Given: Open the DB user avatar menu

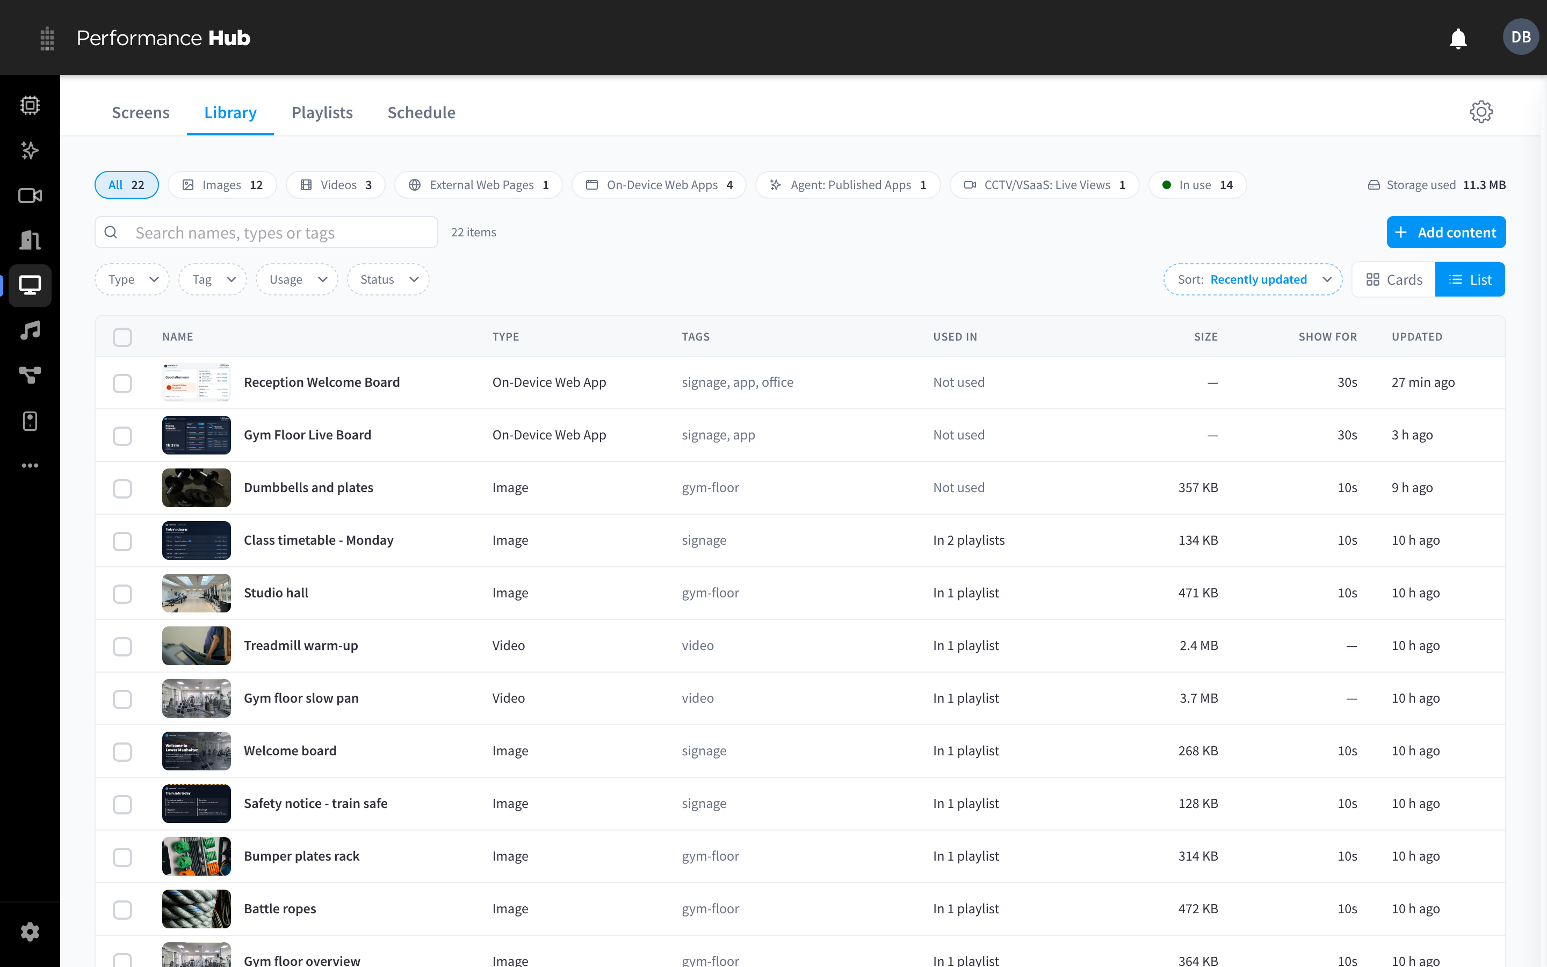Looking at the screenshot, I should coord(1520,37).
